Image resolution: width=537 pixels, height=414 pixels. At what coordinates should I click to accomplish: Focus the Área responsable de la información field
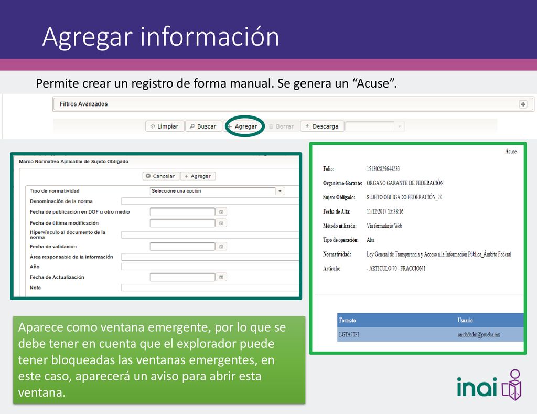(x=210, y=257)
